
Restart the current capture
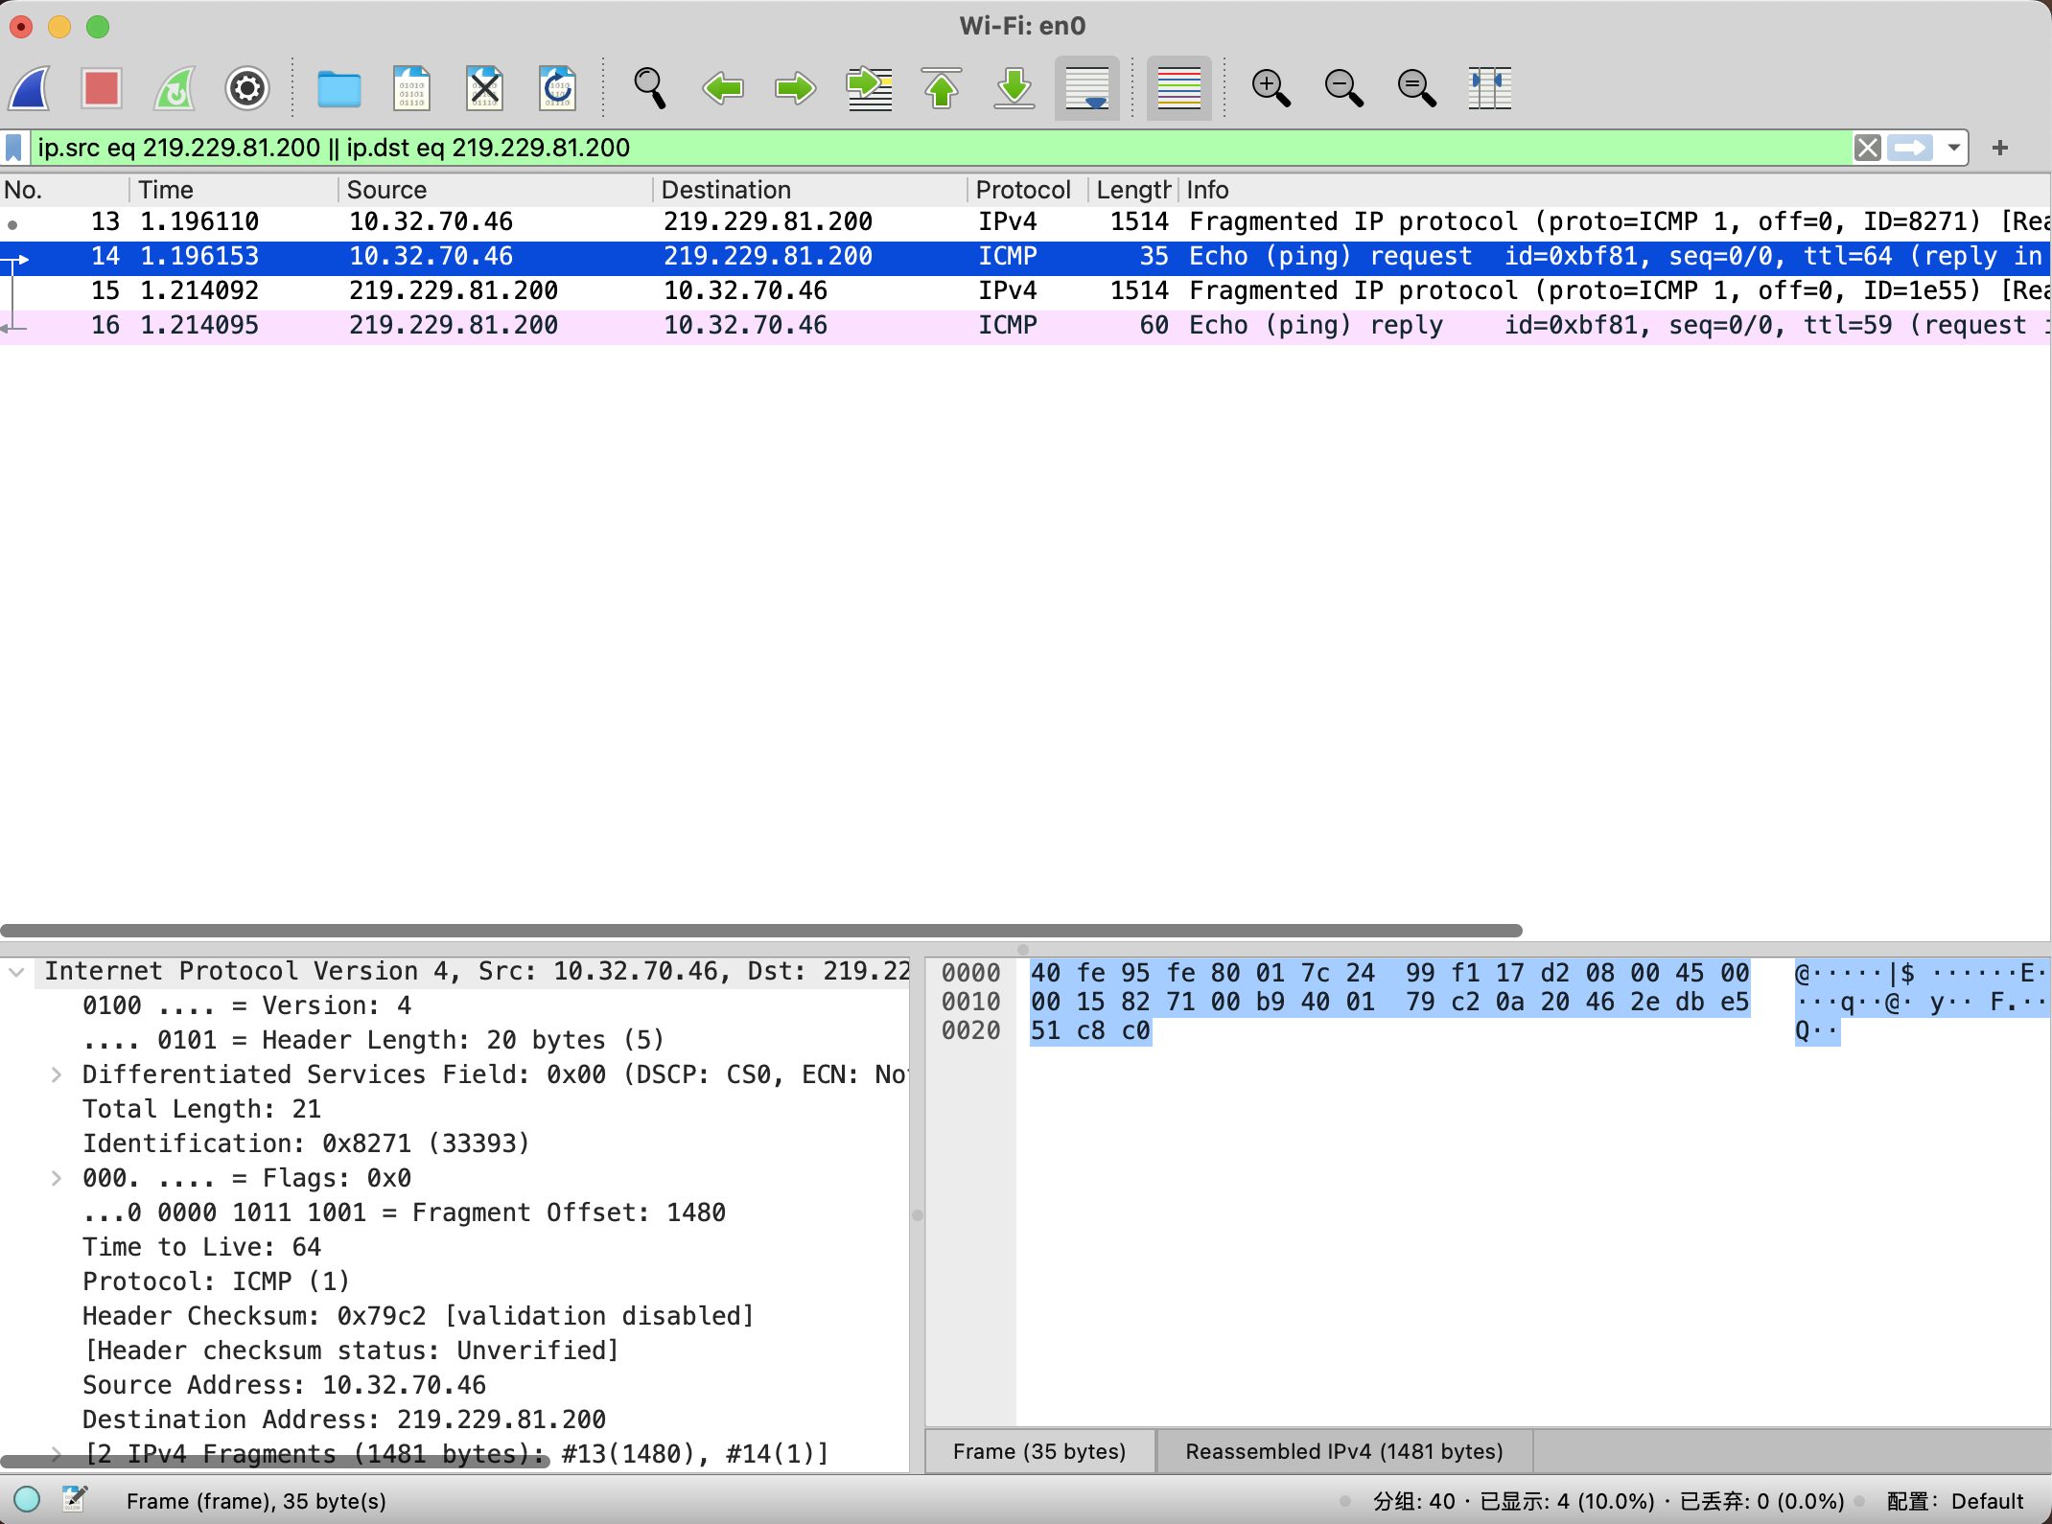click(x=175, y=88)
